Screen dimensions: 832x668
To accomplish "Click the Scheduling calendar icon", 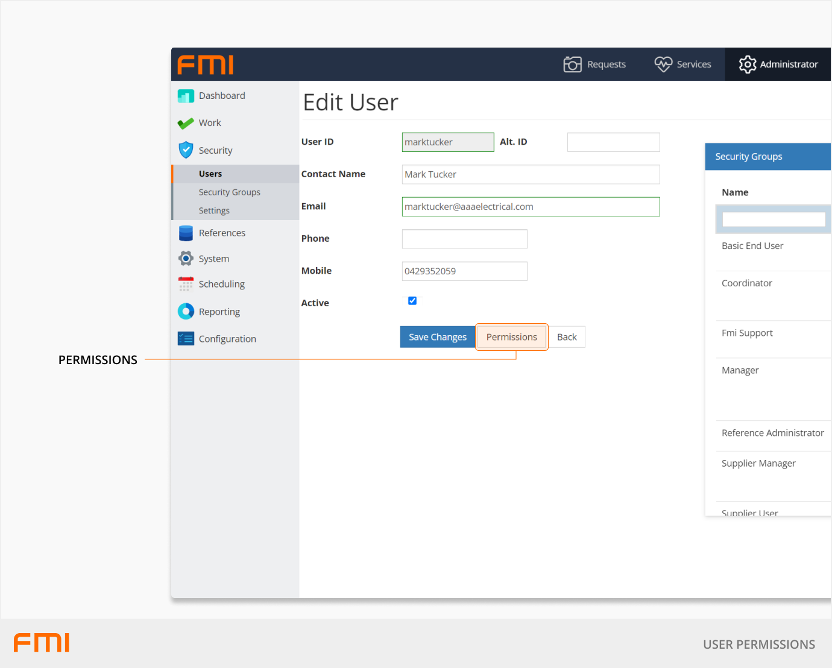I will [186, 284].
